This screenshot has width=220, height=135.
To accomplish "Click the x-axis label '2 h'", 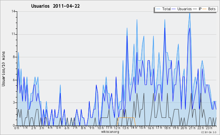I will 33,128.
